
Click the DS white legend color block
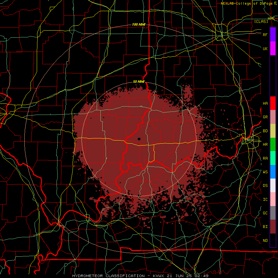(x=273, y=185)
